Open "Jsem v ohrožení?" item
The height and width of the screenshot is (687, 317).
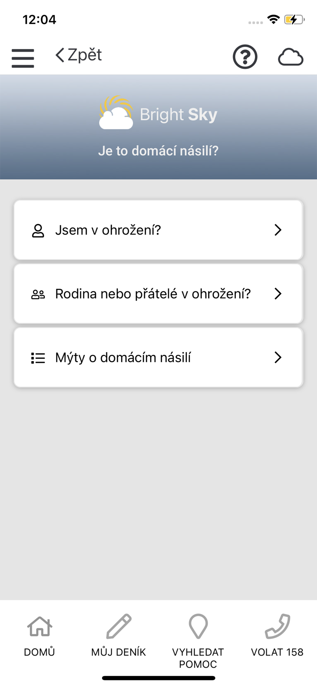click(108, 230)
